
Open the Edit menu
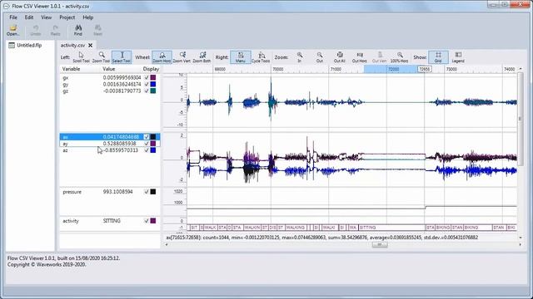coord(29,17)
